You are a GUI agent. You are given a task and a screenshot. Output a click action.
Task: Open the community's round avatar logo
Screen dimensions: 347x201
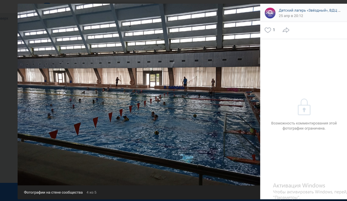pos(270,13)
